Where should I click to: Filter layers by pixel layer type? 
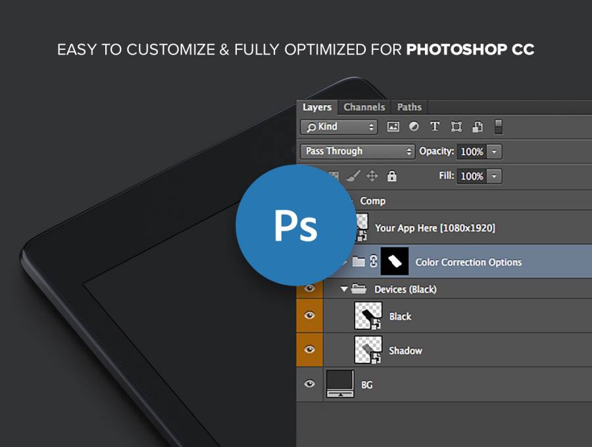393,127
